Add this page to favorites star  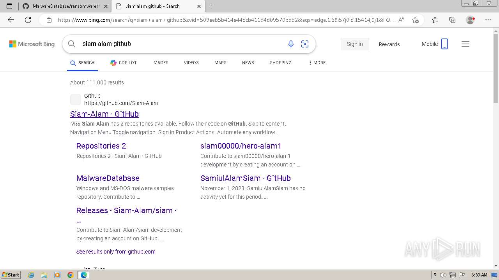click(415, 20)
